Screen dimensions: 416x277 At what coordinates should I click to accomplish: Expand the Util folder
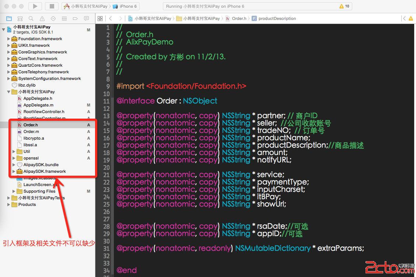(x=14, y=151)
